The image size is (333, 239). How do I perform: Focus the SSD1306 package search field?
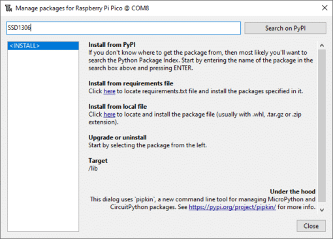pos(123,28)
